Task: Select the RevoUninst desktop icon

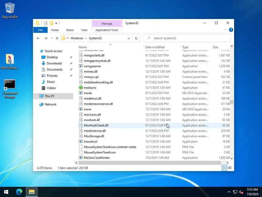Action: point(10,62)
